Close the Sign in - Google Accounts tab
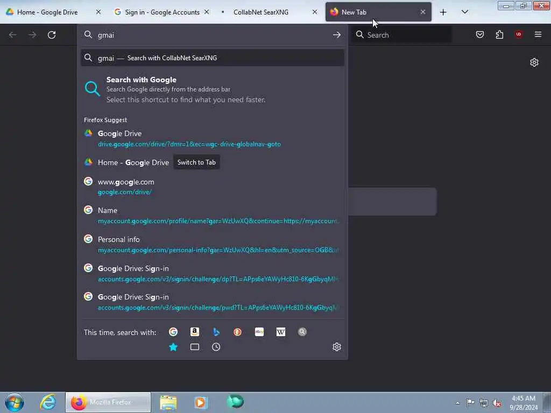This screenshot has height=413, width=551. [x=207, y=12]
